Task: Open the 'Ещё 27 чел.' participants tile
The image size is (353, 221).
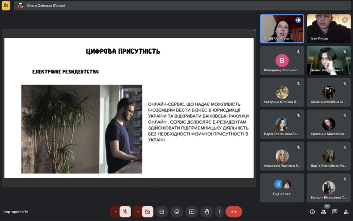Action: point(282,188)
